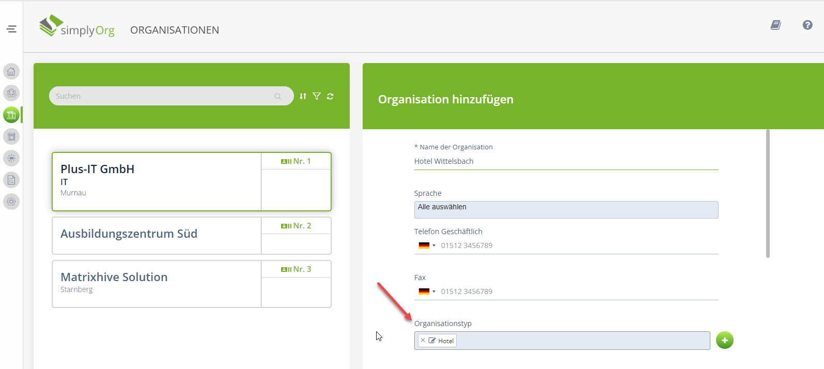Open the settings gear in sidebar
This screenshot has width=824, height=369.
pyautogui.click(x=11, y=202)
